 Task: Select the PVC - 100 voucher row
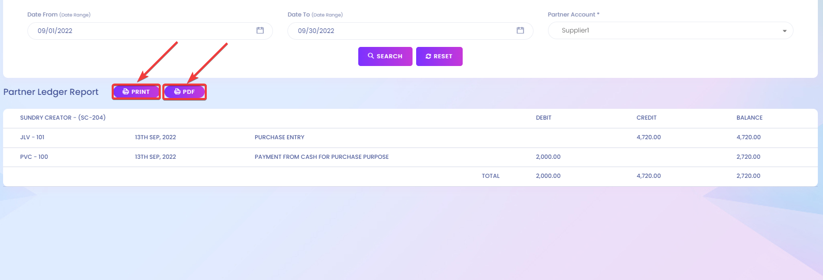coord(410,157)
